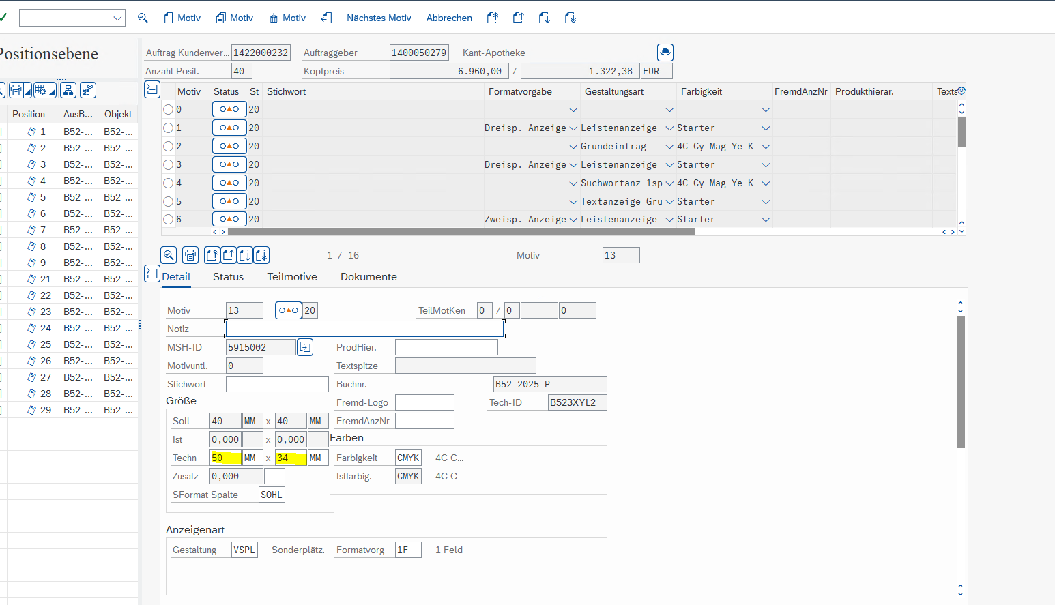Click the motif table horizontal scrollbar

pos(461,231)
